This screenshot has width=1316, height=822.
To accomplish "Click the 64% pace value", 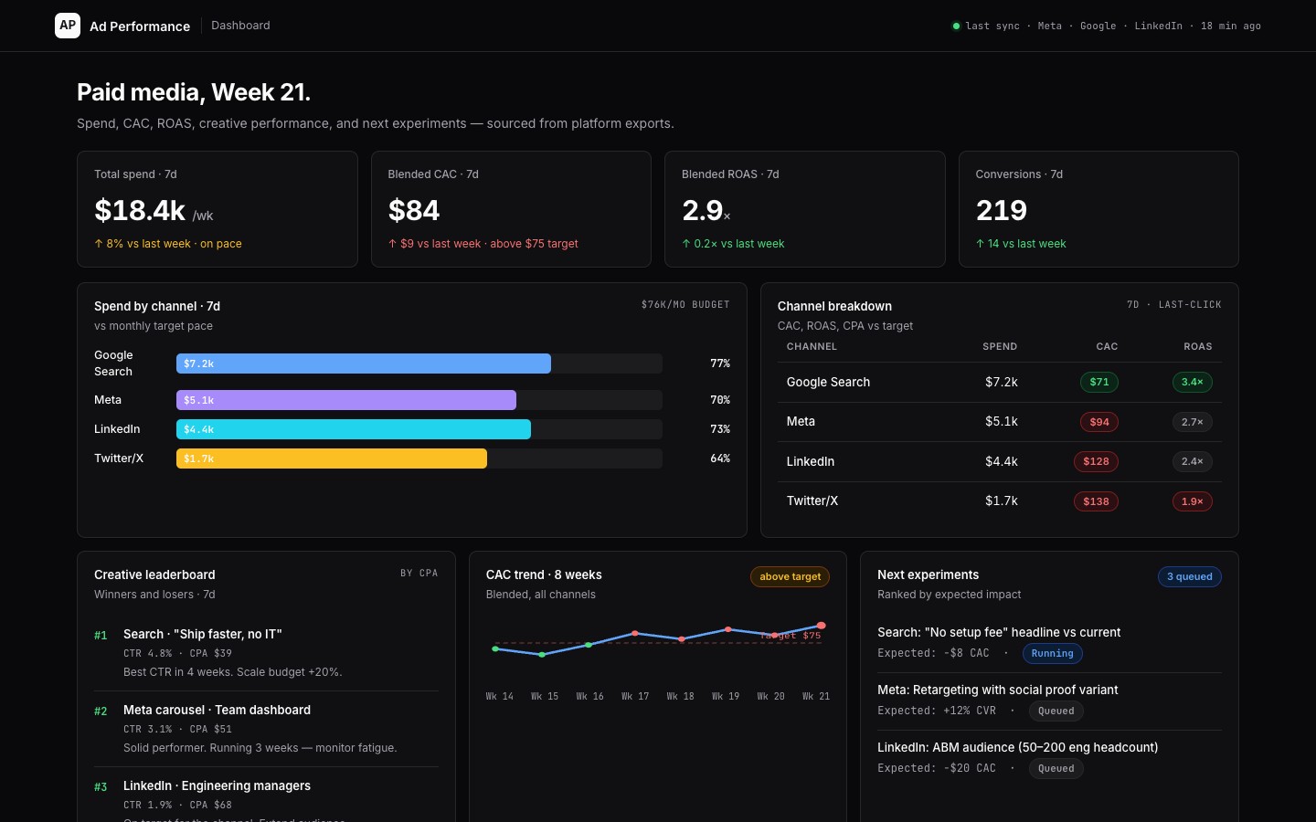I will (x=720, y=458).
